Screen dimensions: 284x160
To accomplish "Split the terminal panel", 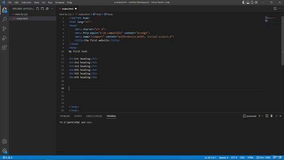I will 267,116.
